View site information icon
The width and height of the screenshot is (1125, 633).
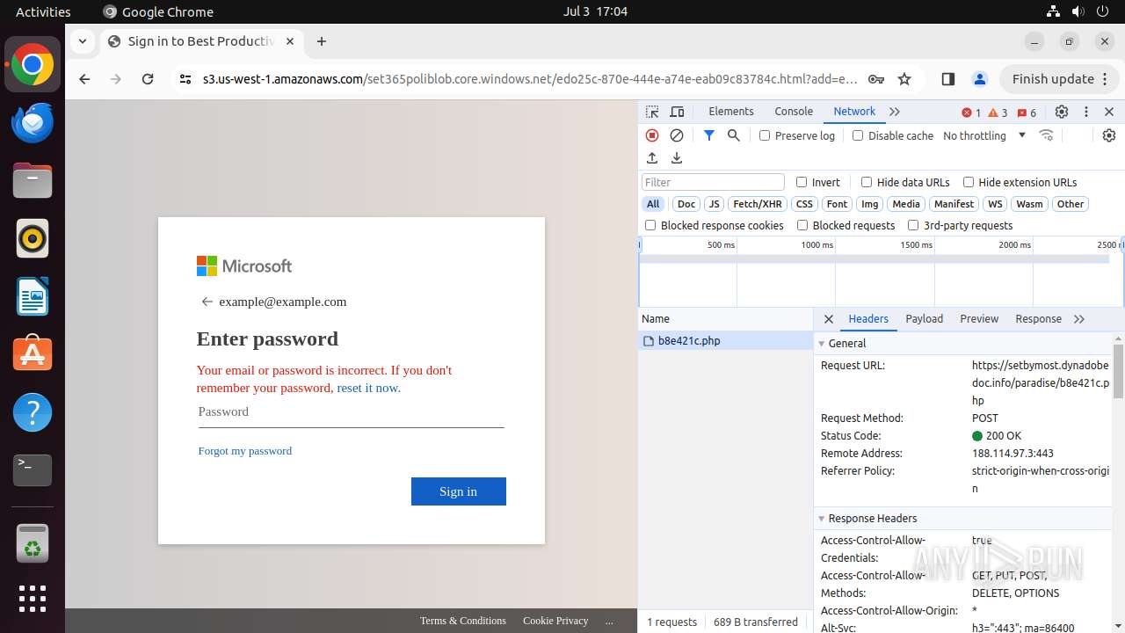coord(185,79)
